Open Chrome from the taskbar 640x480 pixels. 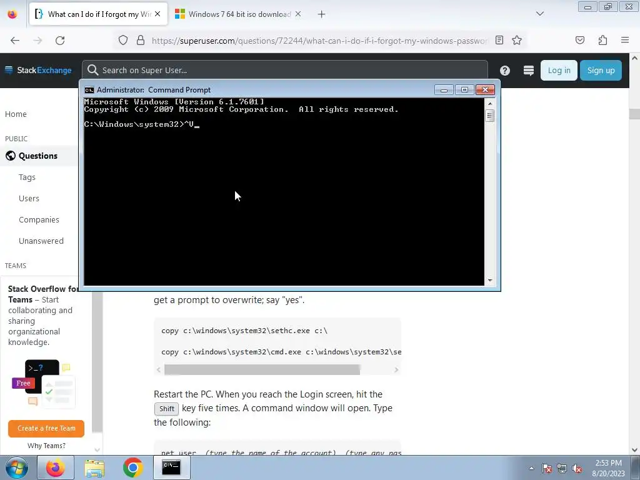click(x=132, y=467)
